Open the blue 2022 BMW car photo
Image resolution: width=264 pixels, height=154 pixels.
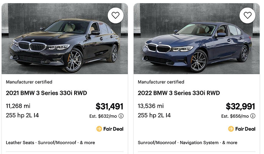click(195, 42)
